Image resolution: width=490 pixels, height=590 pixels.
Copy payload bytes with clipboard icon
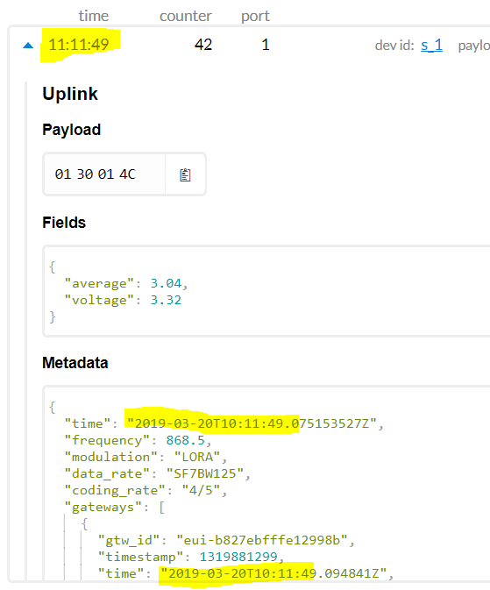[x=185, y=174]
